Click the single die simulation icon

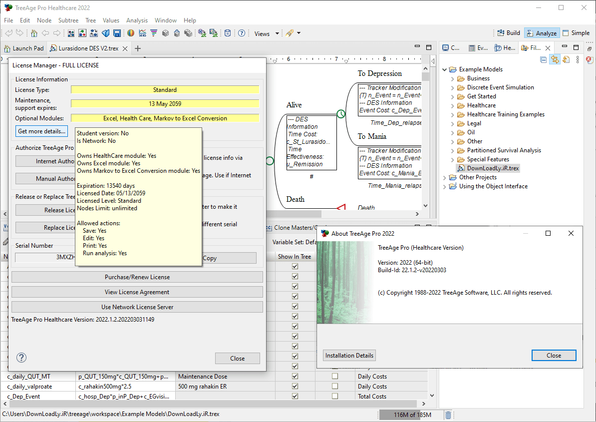point(165,33)
